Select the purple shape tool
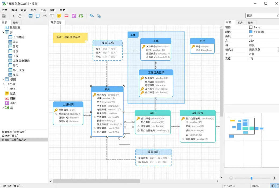This screenshot has width=279, height=188. [x=74, y=16]
